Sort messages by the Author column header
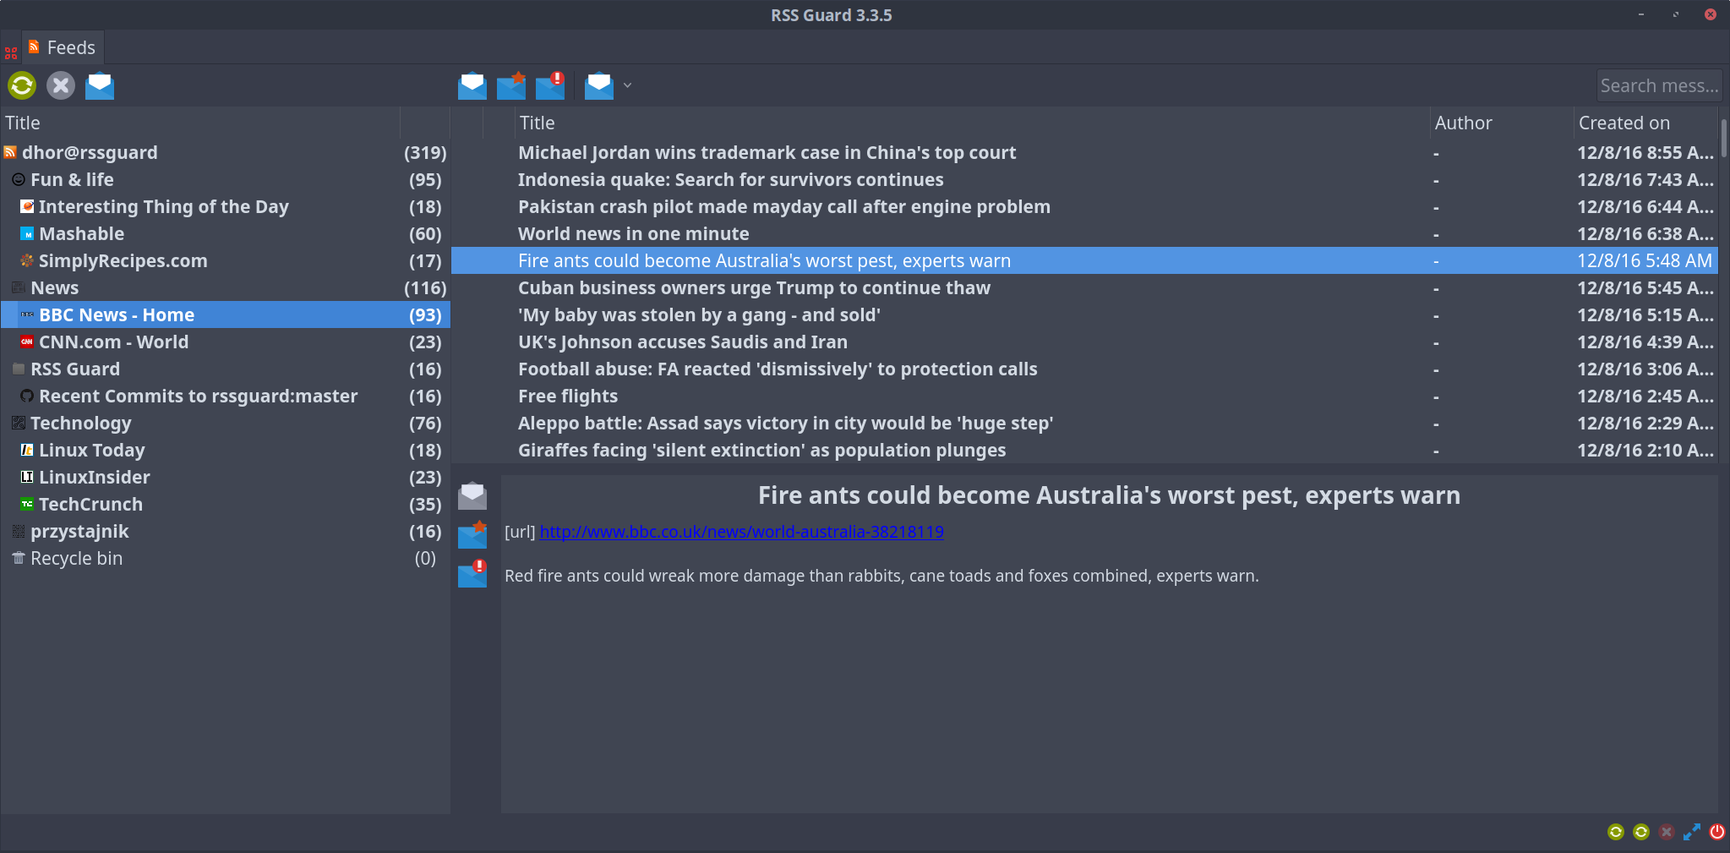Viewport: 1730px width, 853px height. click(x=1502, y=123)
